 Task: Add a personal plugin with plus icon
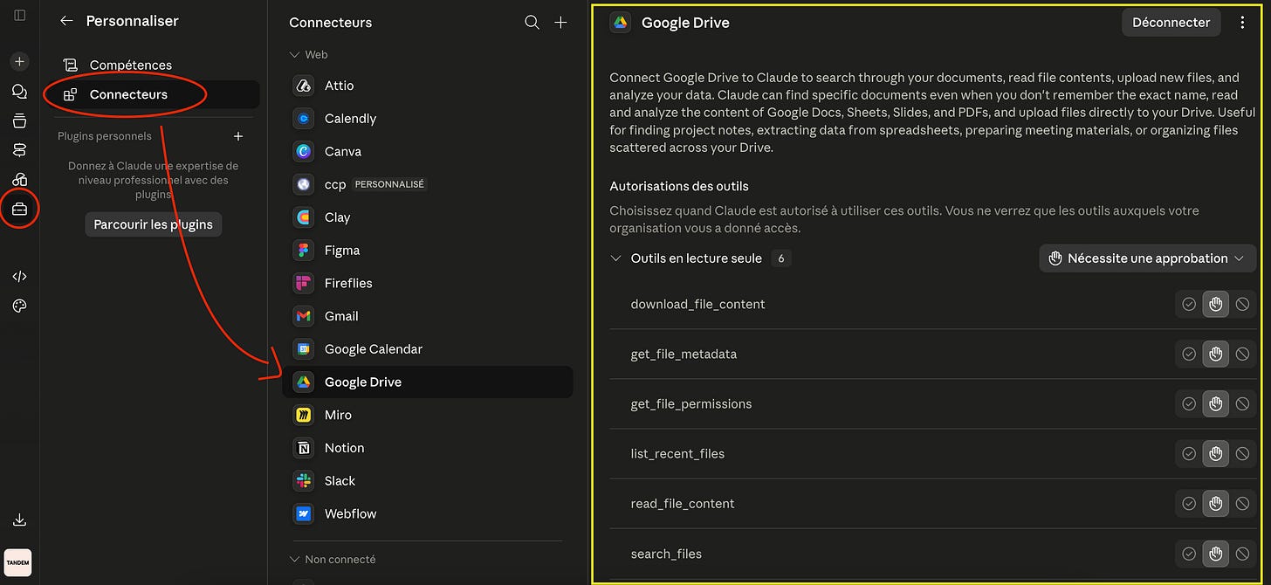[238, 136]
